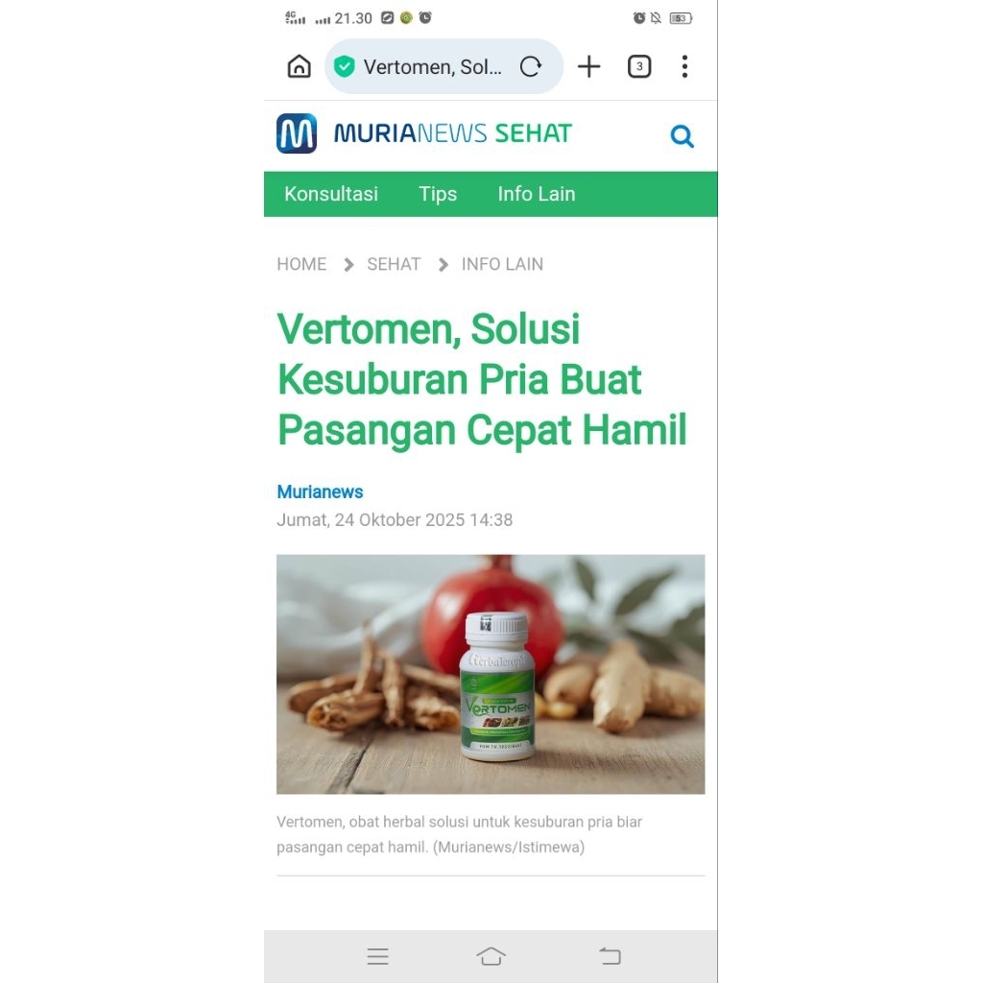Open the site search magnifier icon
The height and width of the screenshot is (983, 983).
point(683,136)
